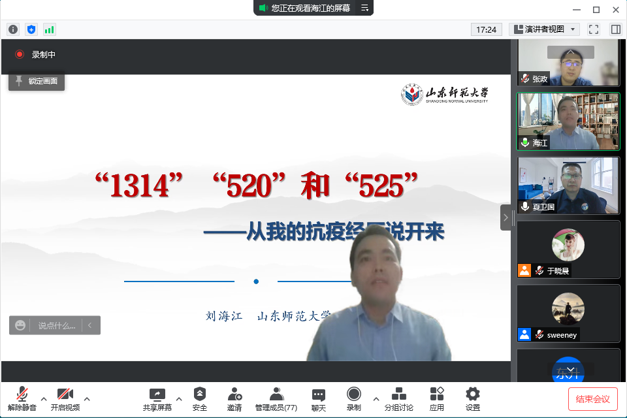Expand video options arrow beside 开启视频
627x418 pixels.
[87, 398]
